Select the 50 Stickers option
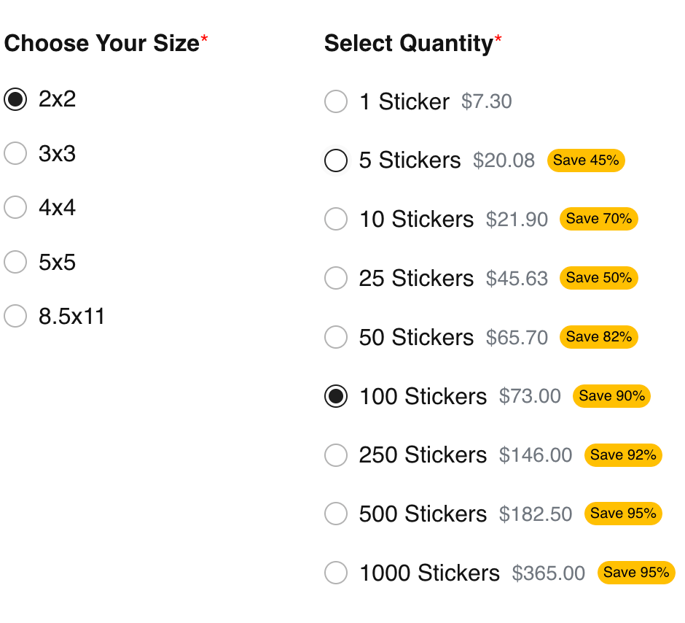 coord(336,337)
